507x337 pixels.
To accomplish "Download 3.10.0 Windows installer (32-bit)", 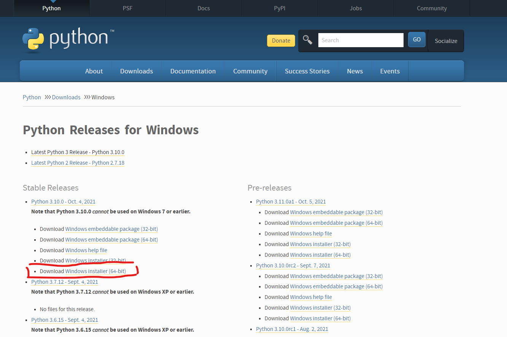I will coord(95,261).
